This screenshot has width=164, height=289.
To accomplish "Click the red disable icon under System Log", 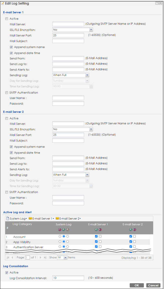I will point(60,230).
